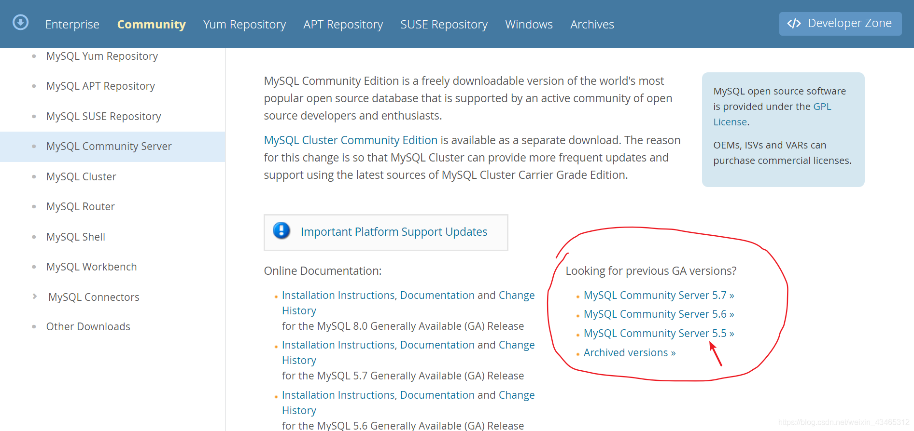Follow the MySQL Cluster Community Edition link
Screen dimensions: 914x431
pyautogui.click(x=351, y=140)
